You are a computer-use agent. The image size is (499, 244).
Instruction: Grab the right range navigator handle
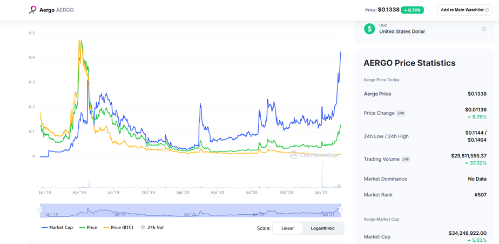point(341,209)
